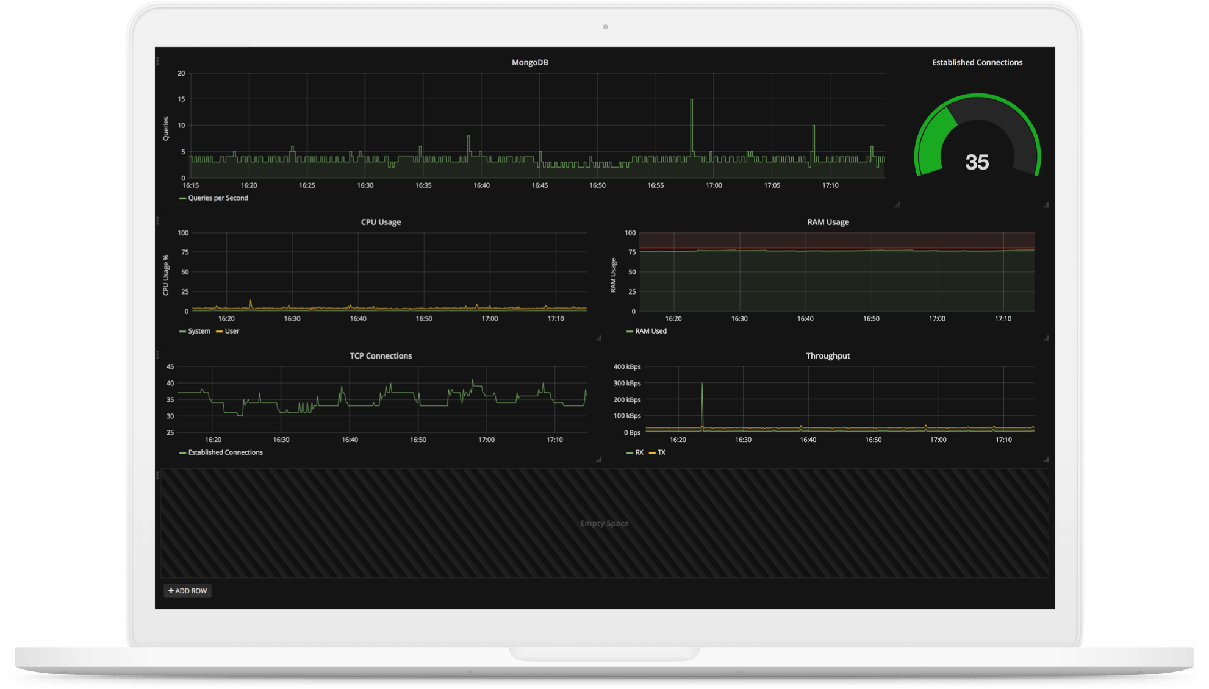This screenshot has width=1209, height=689.
Task: Open the first row's handle menu beside MongoDB
Action: (157, 61)
